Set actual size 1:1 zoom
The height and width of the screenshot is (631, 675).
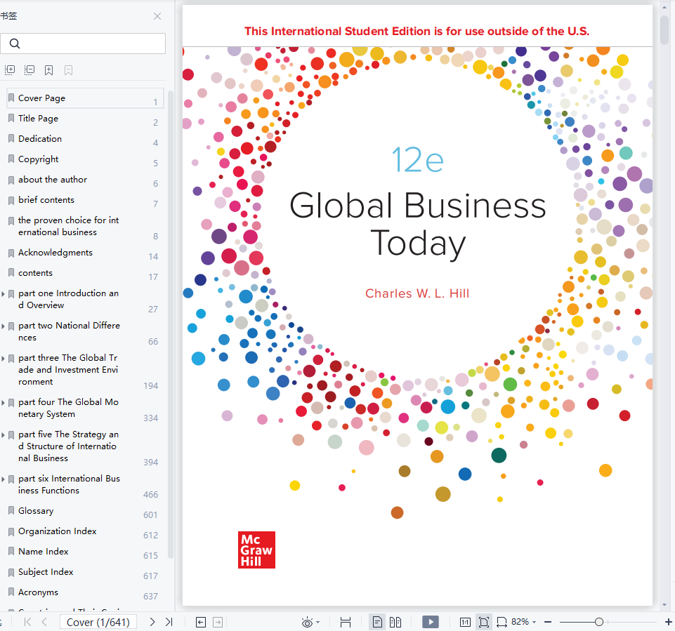click(465, 623)
